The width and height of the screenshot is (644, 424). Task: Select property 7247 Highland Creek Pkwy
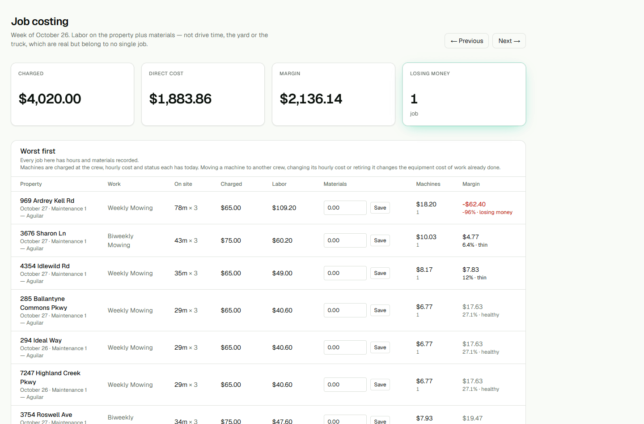click(50, 377)
